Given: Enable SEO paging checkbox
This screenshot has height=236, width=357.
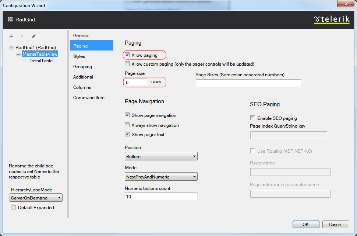Looking at the screenshot, I should click(x=252, y=118).
